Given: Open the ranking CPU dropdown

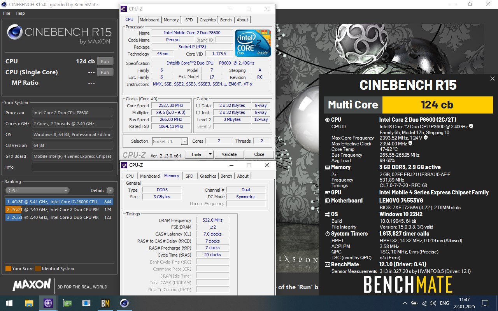Looking at the screenshot, I should 37,190.
